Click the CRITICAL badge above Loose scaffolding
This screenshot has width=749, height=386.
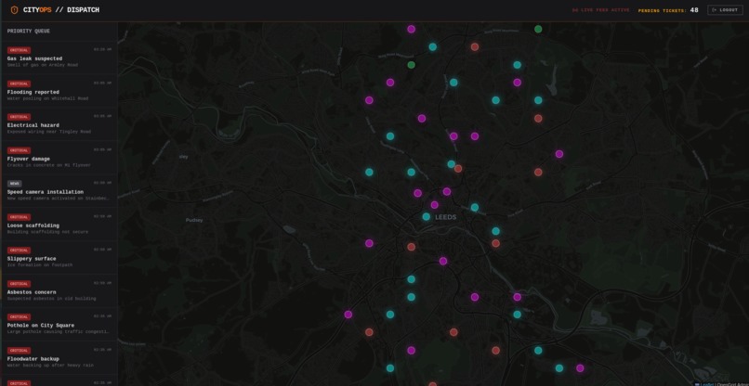point(20,217)
